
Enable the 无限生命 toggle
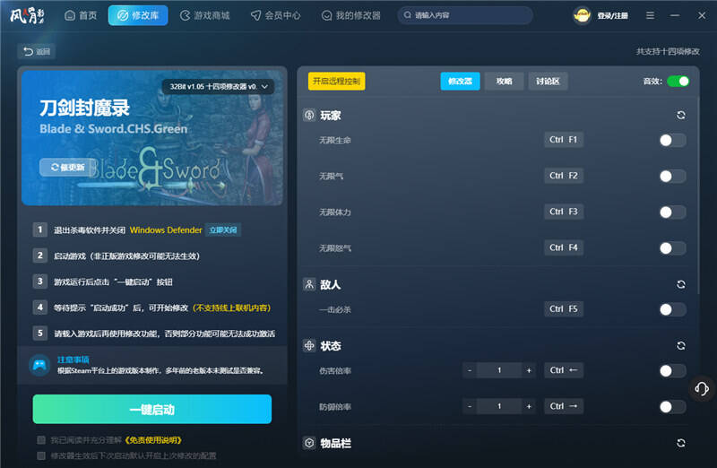coord(672,140)
